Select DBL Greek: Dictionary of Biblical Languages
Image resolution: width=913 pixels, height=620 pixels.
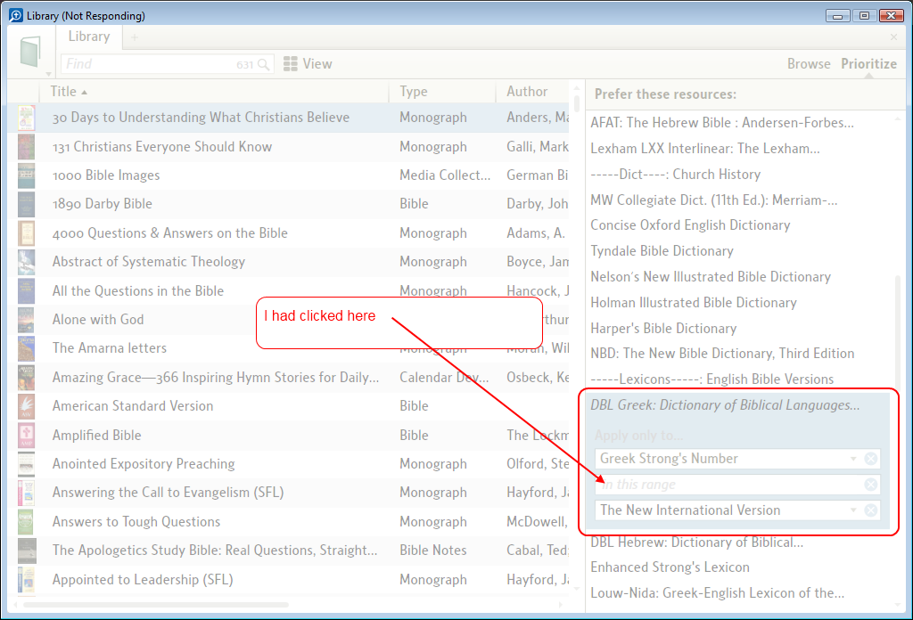(725, 405)
